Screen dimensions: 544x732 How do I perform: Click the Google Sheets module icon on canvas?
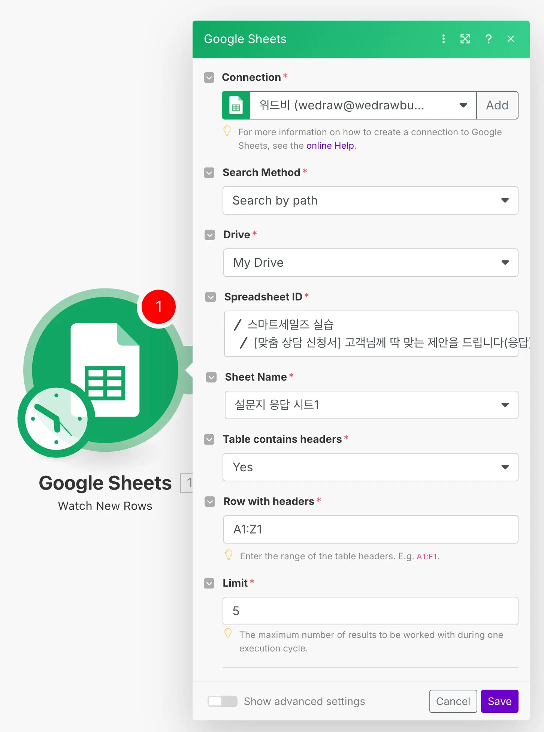[x=105, y=370]
